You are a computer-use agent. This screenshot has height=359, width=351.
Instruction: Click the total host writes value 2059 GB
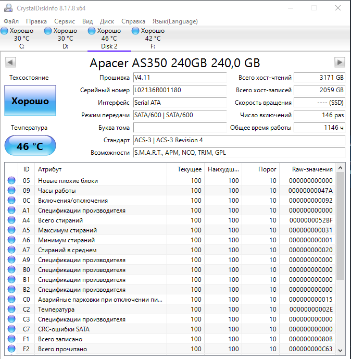click(319, 90)
